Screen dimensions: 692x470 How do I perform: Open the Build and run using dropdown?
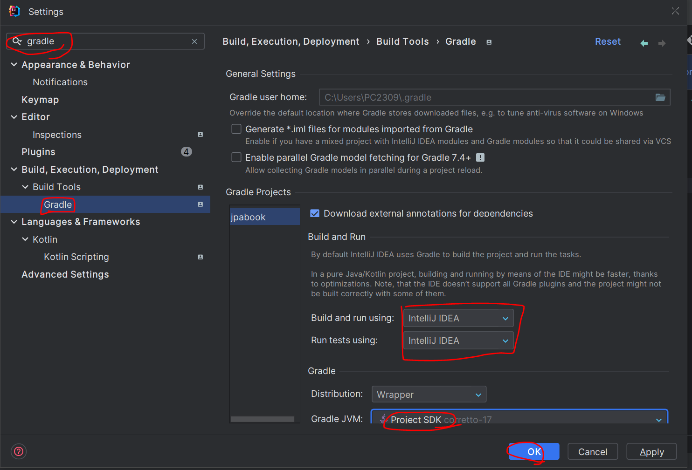tap(458, 318)
